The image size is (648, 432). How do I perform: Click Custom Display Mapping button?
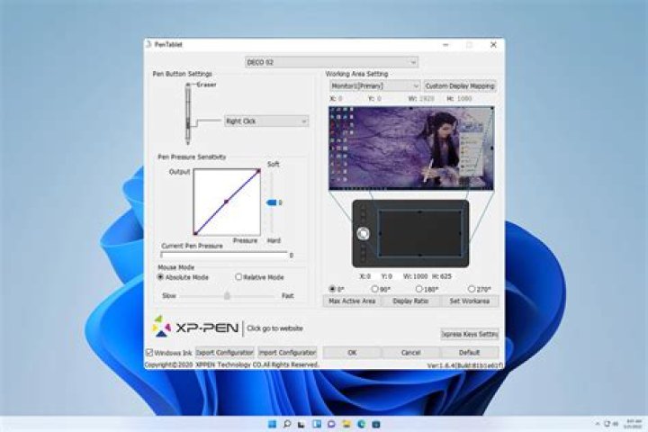[460, 86]
